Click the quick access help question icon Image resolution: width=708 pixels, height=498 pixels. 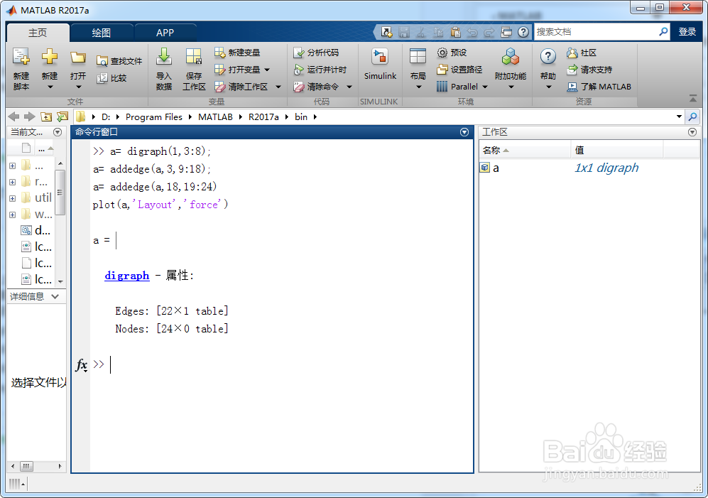(523, 32)
